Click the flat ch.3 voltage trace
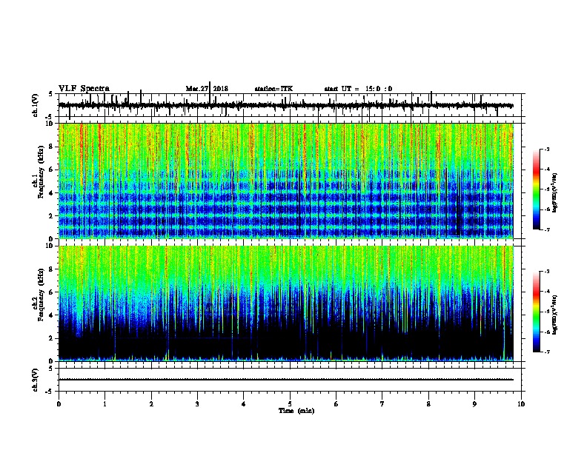Viewport: 587px width, 453px height. pyautogui.click(x=286, y=380)
